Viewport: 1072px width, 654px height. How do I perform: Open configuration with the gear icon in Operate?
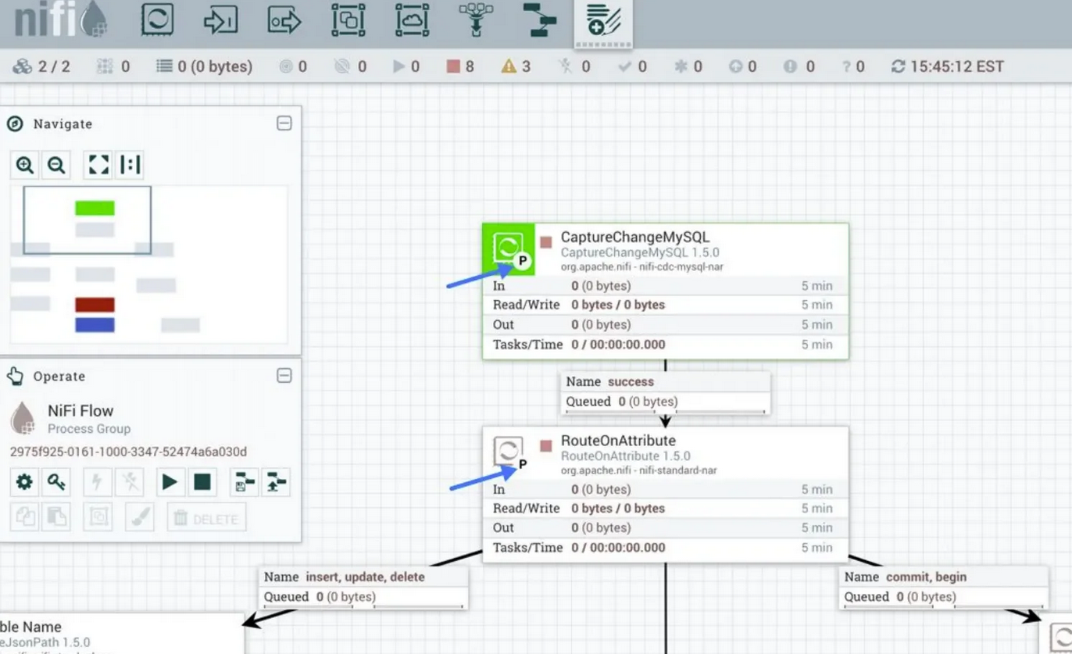[x=24, y=482]
